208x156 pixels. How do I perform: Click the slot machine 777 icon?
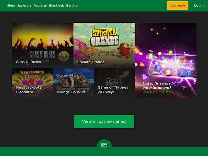click(104, 145)
